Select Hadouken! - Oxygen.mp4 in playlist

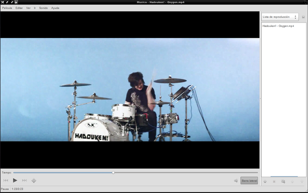click(278, 26)
